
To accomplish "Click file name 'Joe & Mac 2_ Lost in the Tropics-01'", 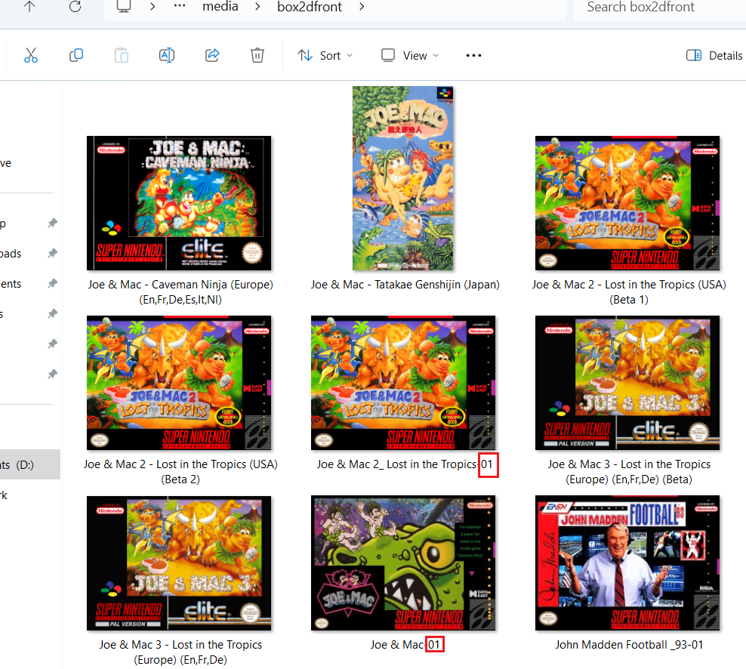I will pyautogui.click(x=405, y=464).
